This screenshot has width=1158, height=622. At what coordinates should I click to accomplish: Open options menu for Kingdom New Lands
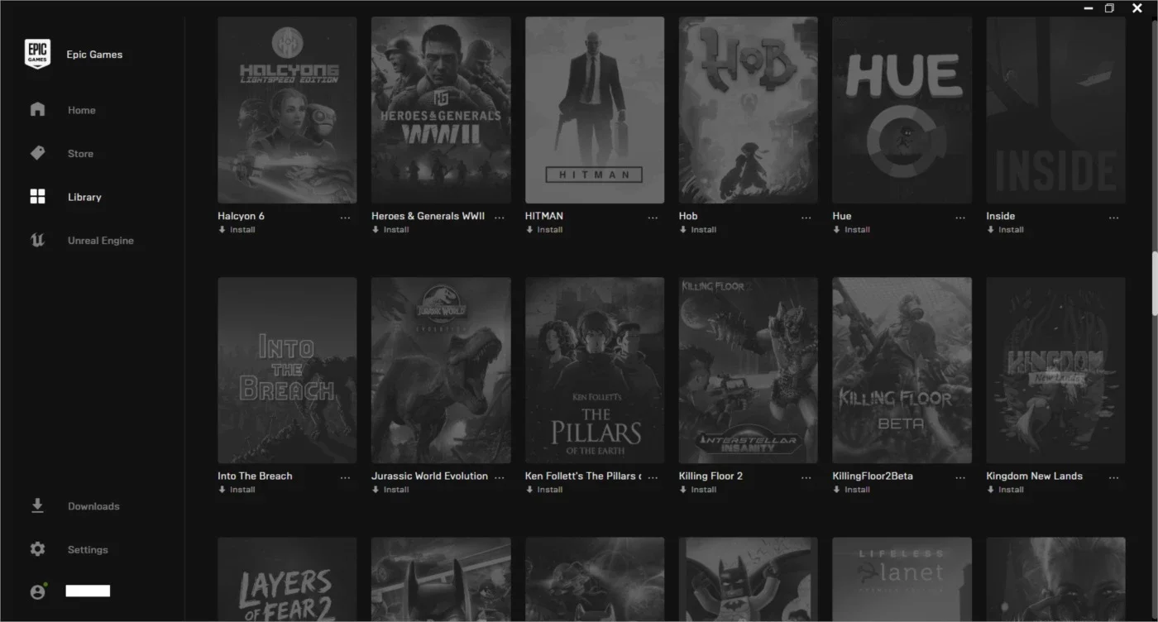click(x=1114, y=478)
